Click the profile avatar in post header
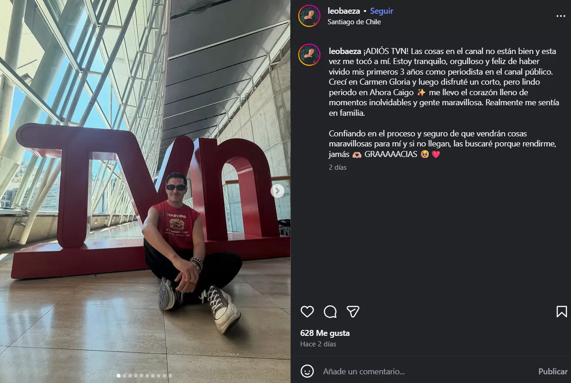571x383 pixels. [x=309, y=16]
